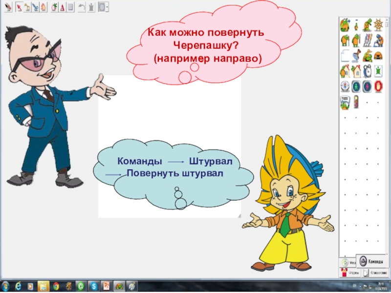Open Internet Explorer from taskbar
The width and height of the screenshot is (391, 293).
(x=18, y=287)
